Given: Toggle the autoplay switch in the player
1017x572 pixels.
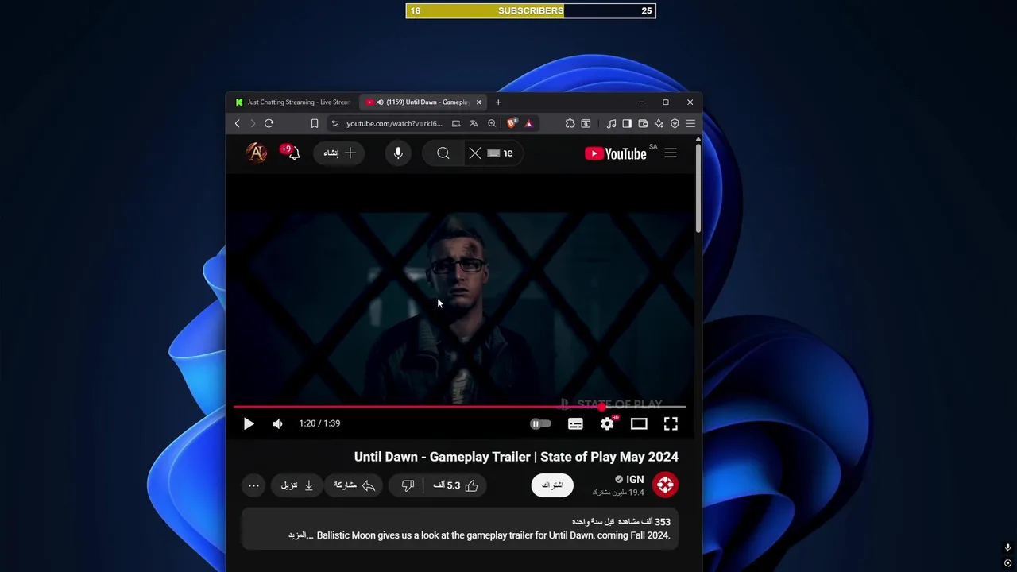Looking at the screenshot, I should (540, 424).
